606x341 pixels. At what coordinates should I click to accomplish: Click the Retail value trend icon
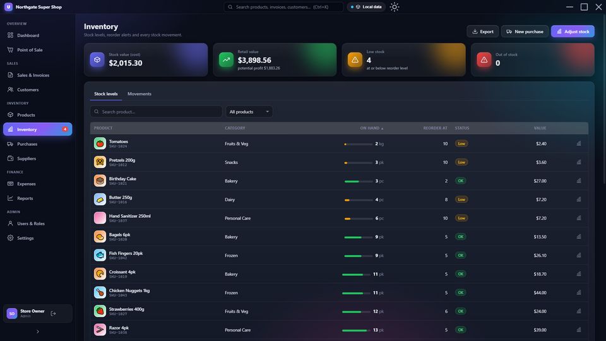(226, 60)
